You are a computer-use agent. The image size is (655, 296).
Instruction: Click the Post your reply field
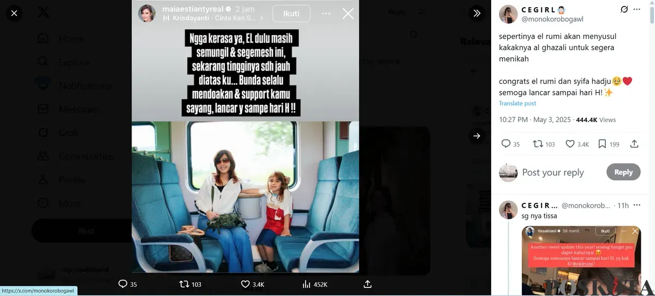(x=553, y=172)
